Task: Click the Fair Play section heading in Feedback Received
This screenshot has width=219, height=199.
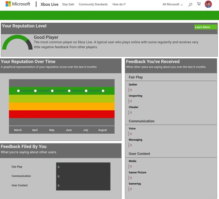Action: [136, 77]
